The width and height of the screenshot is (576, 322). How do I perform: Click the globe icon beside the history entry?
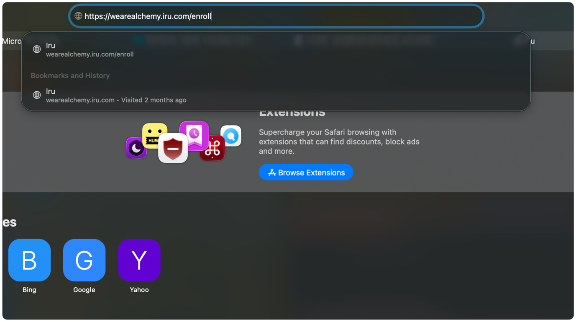[x=37, y=95]
